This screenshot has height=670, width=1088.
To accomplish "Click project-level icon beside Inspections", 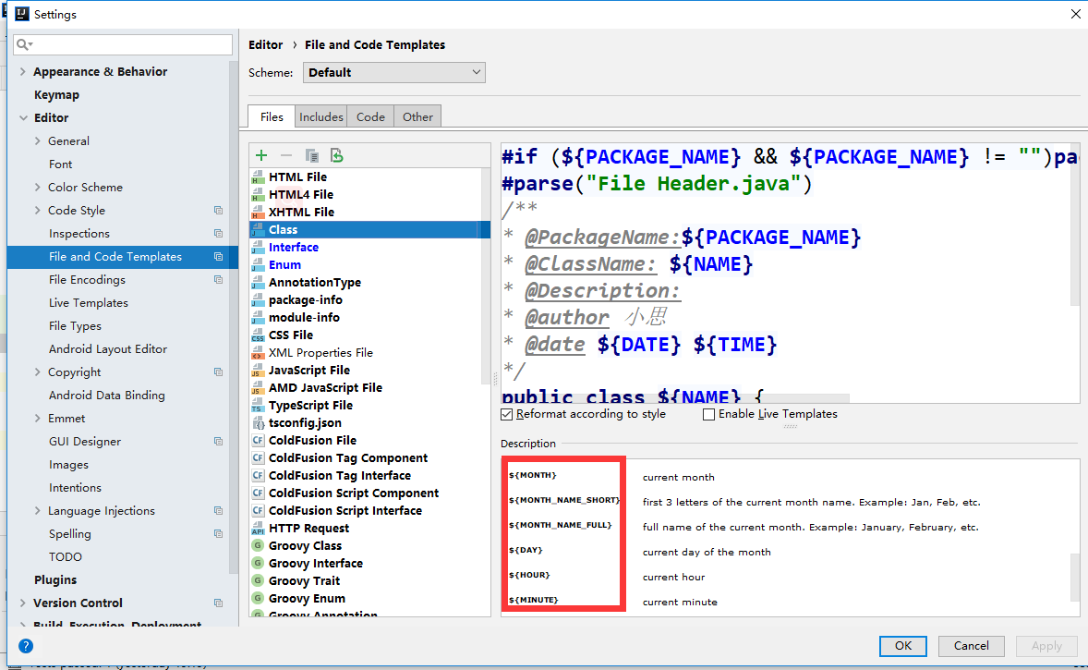I will (x=219, y=233).
